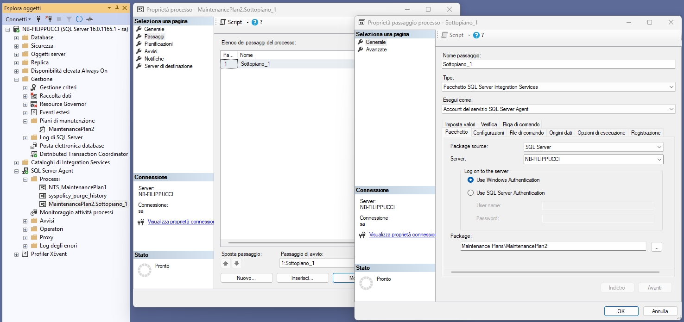Switch to the Imposta valori tab

(x=460, y=124)
